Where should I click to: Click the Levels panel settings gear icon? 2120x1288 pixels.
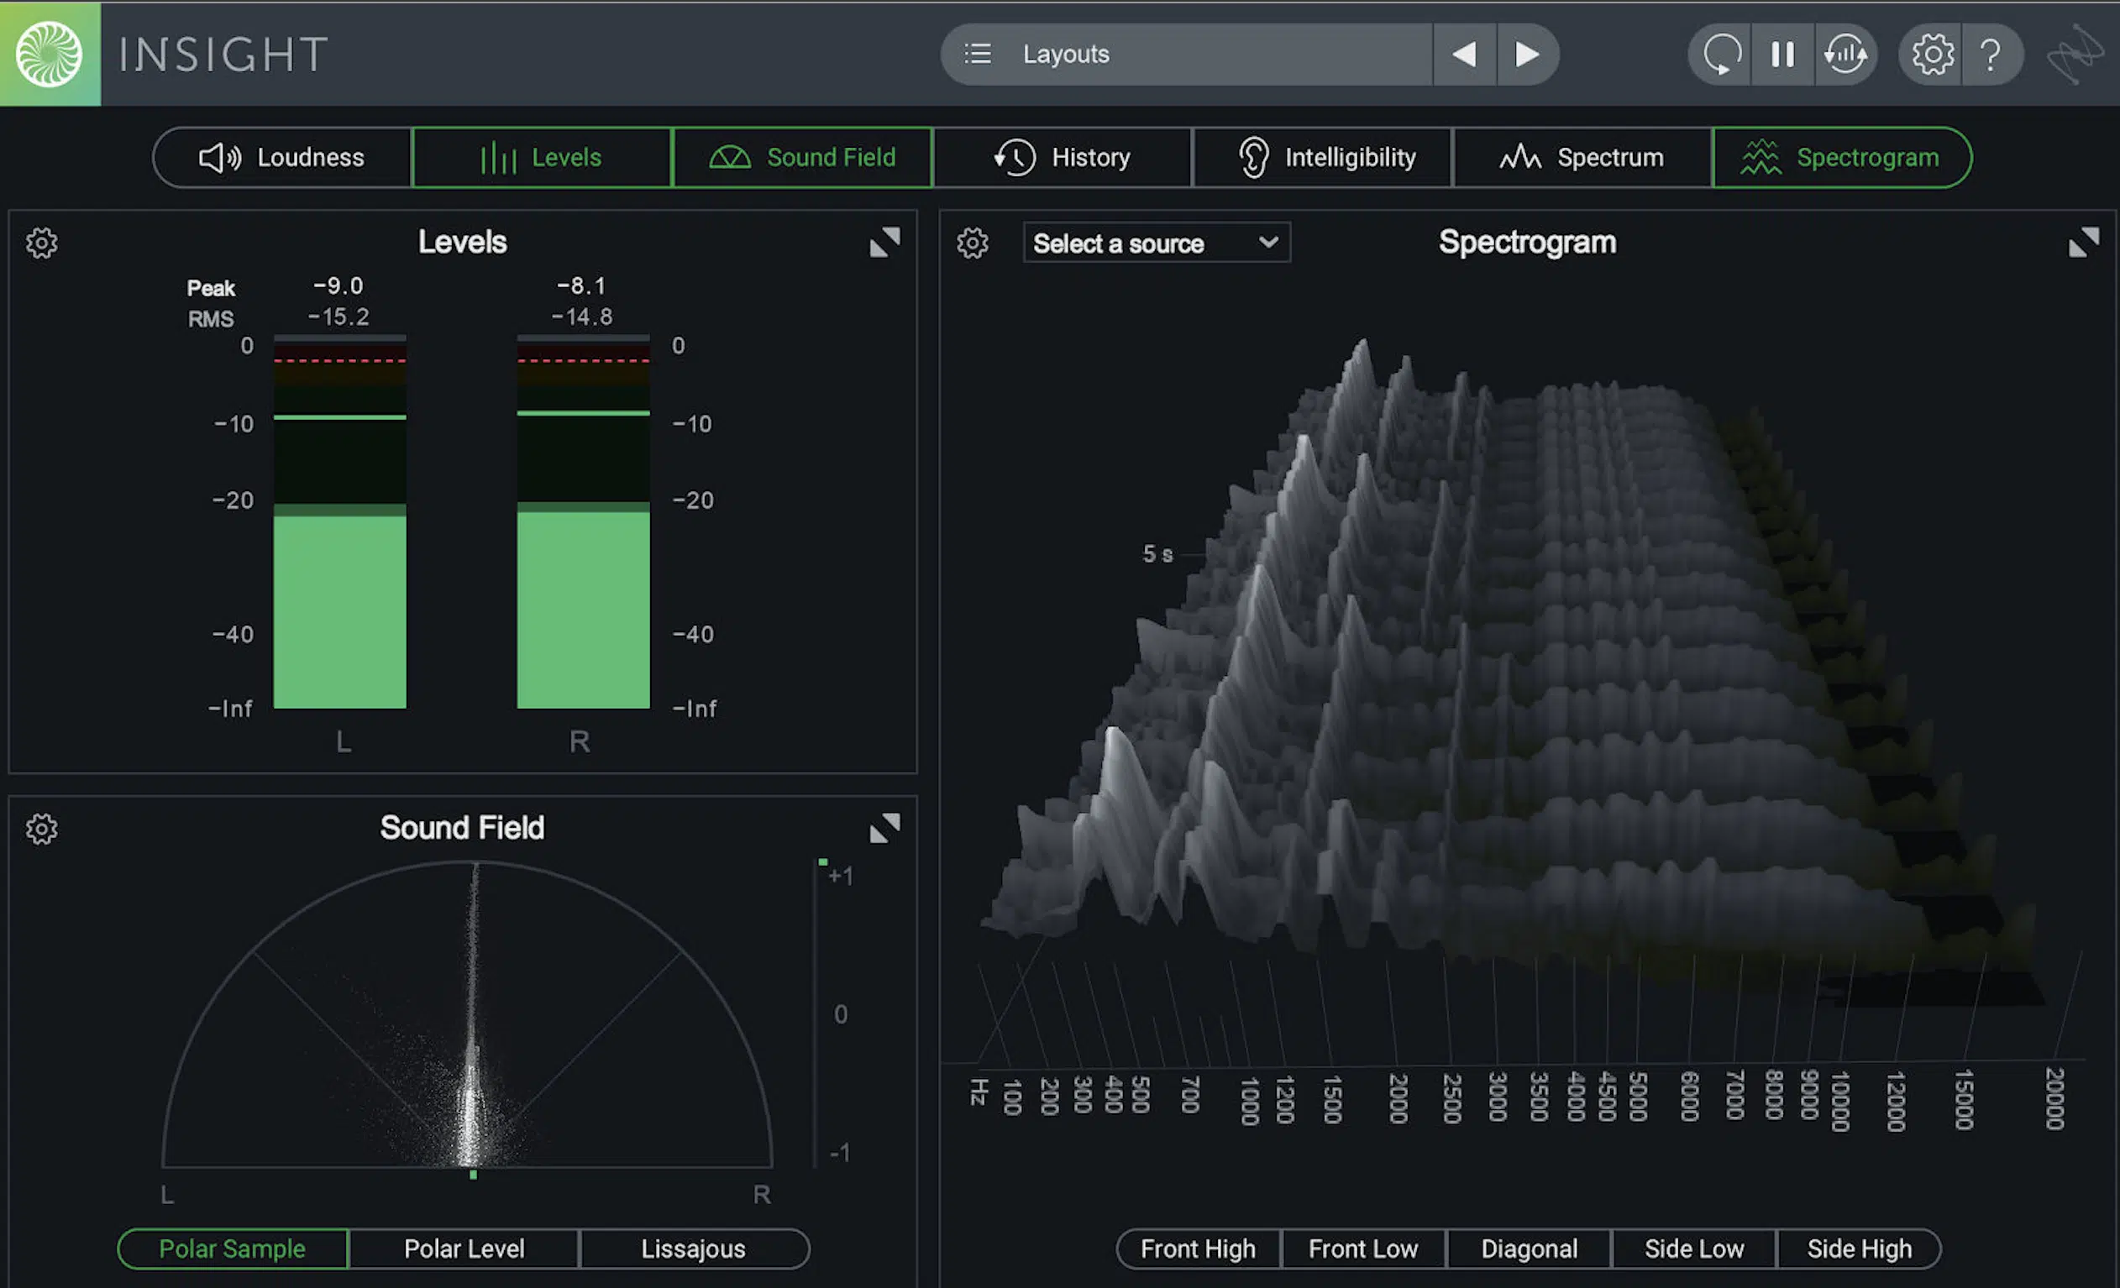coord(41,242)
